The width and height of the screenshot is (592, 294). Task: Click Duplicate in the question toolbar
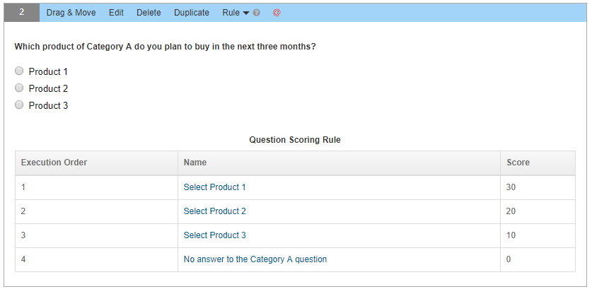(x=192, y=13)
